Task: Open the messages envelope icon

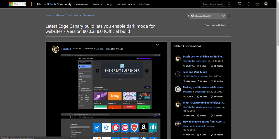Action: click(257, 4)
